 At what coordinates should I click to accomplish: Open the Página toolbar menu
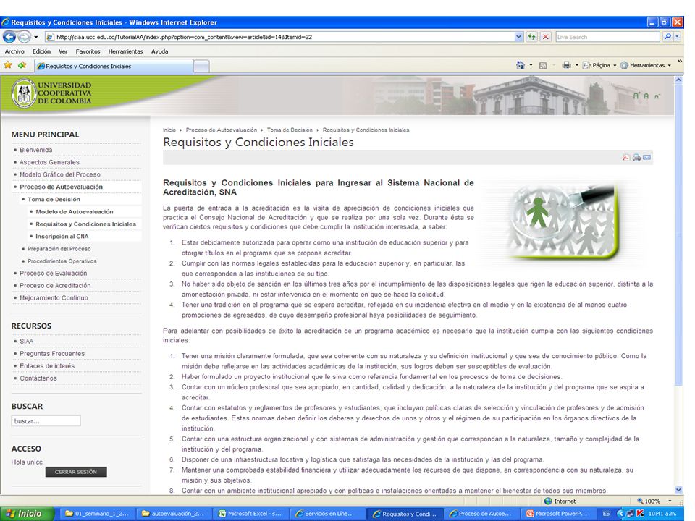(x=599, y=65)
